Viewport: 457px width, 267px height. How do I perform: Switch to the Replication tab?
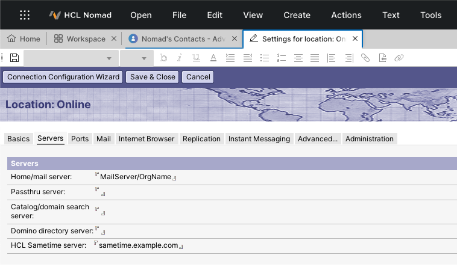tap(201, 139)
